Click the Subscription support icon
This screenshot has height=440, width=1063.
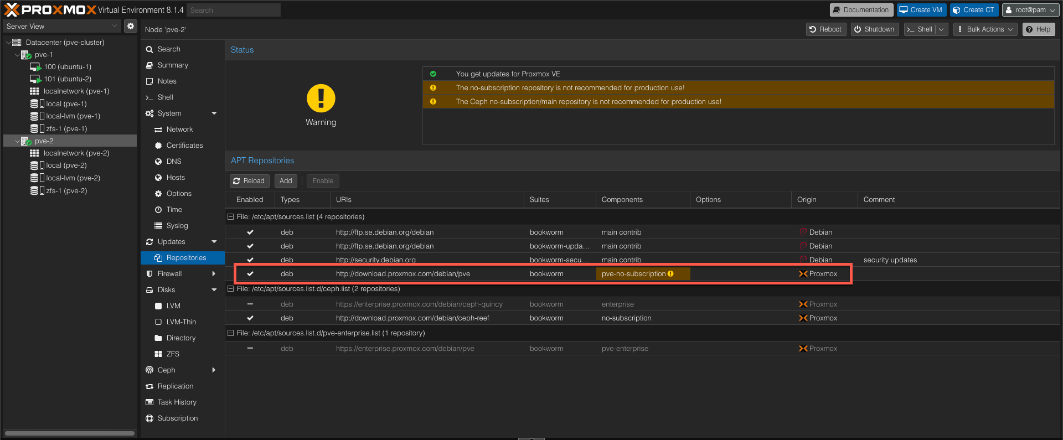[x=149, y=418]
